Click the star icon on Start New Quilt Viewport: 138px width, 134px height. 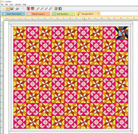tap(4, 14)
